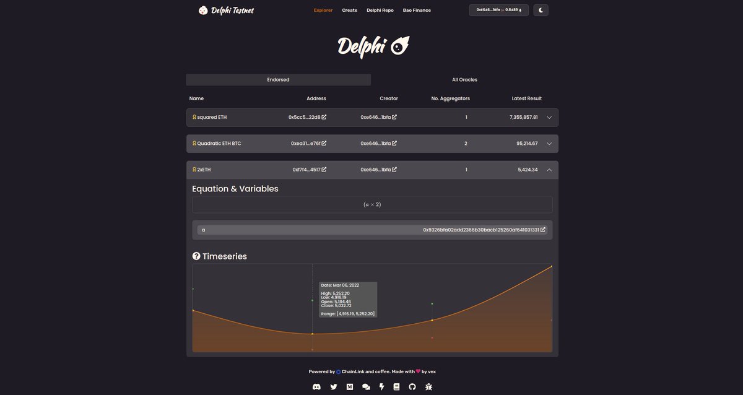Click the endorsed badge icon on 2xETH
The width and height of the screenshot is (743, 395).
[194, 169]
